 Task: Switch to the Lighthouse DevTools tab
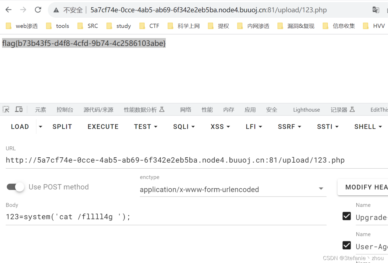[x=306, y=110]
